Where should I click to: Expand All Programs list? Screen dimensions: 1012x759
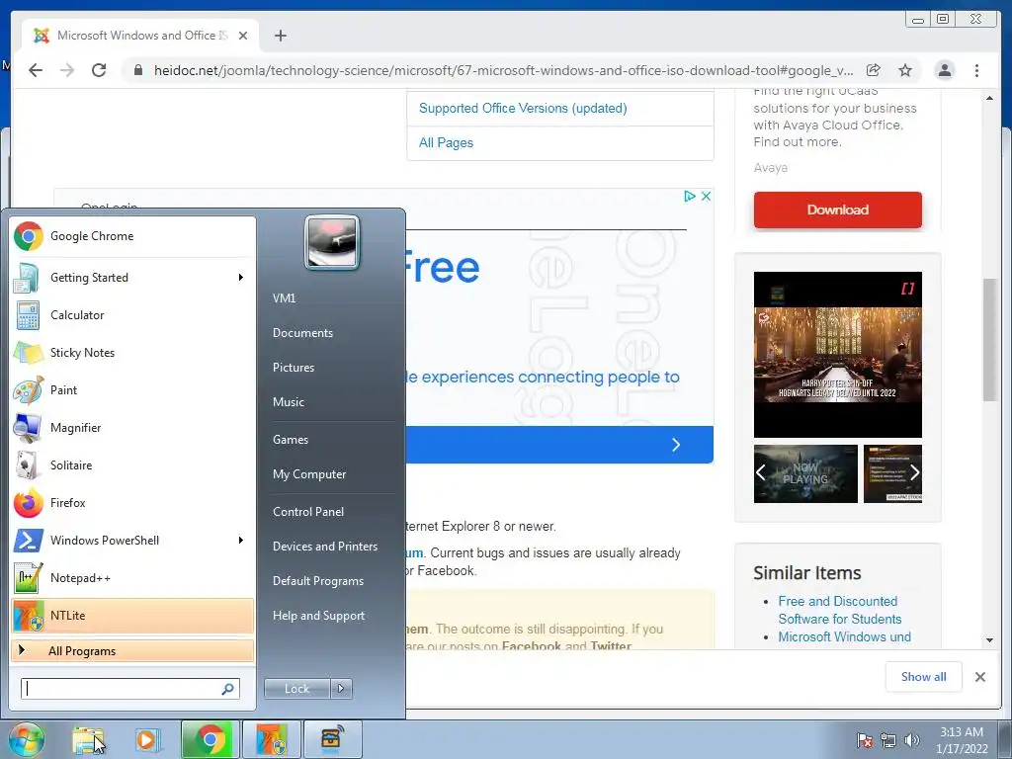click(132, 650)
